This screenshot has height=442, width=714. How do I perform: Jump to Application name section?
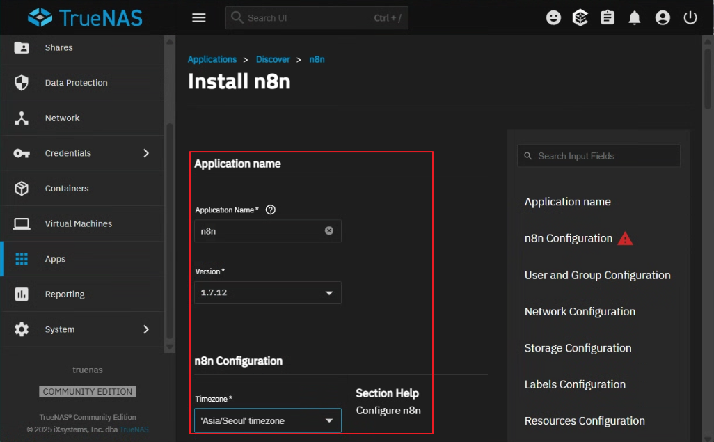[x=567, y=201]
